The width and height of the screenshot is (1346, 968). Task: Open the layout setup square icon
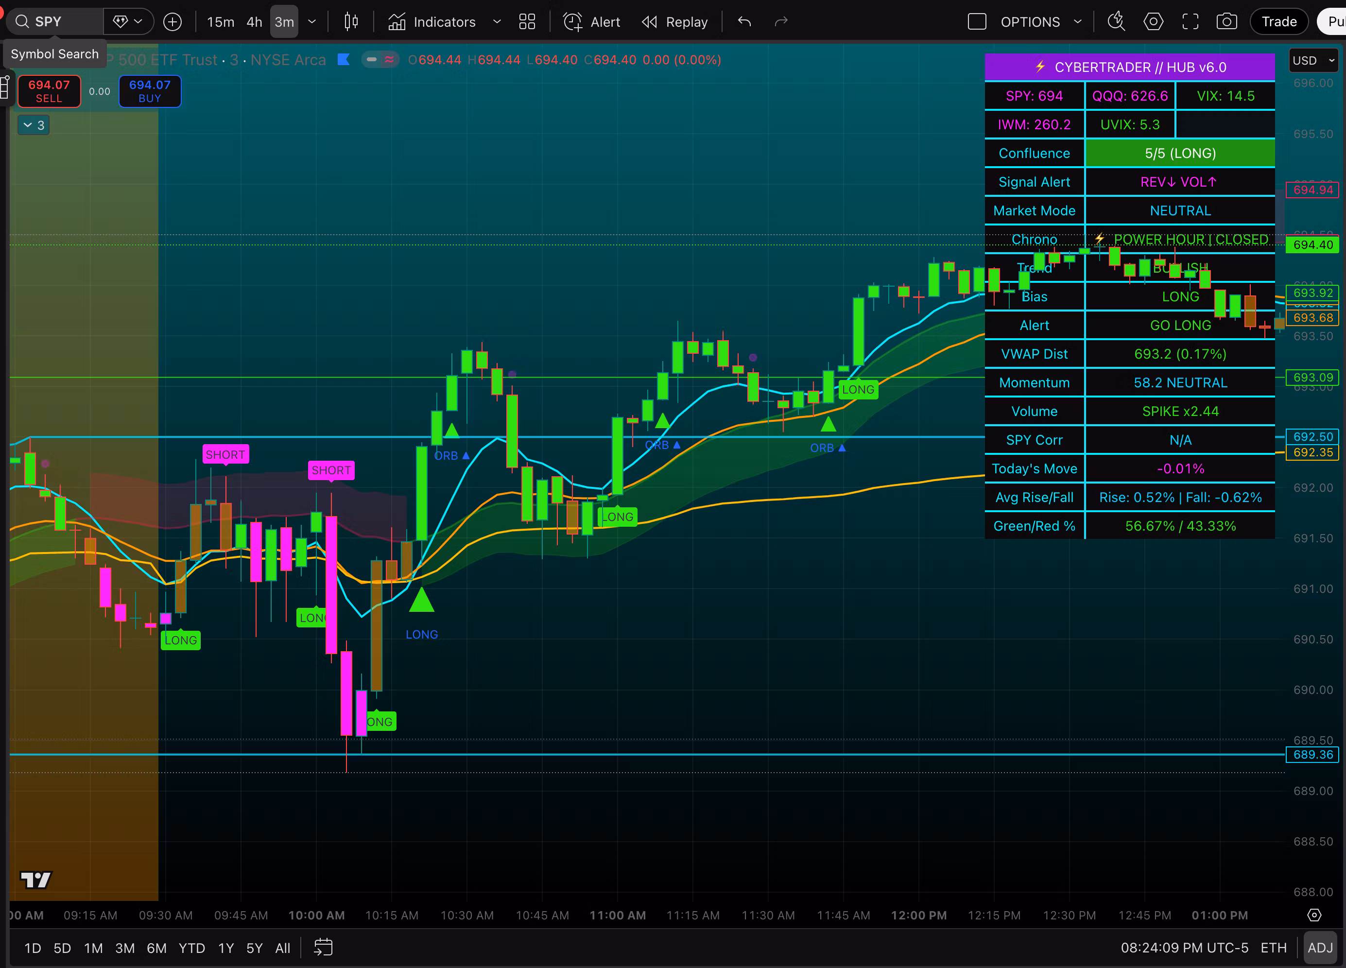[x=977, y=22]
